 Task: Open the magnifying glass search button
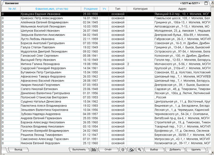pyautogui.click(x=140, y=150)
